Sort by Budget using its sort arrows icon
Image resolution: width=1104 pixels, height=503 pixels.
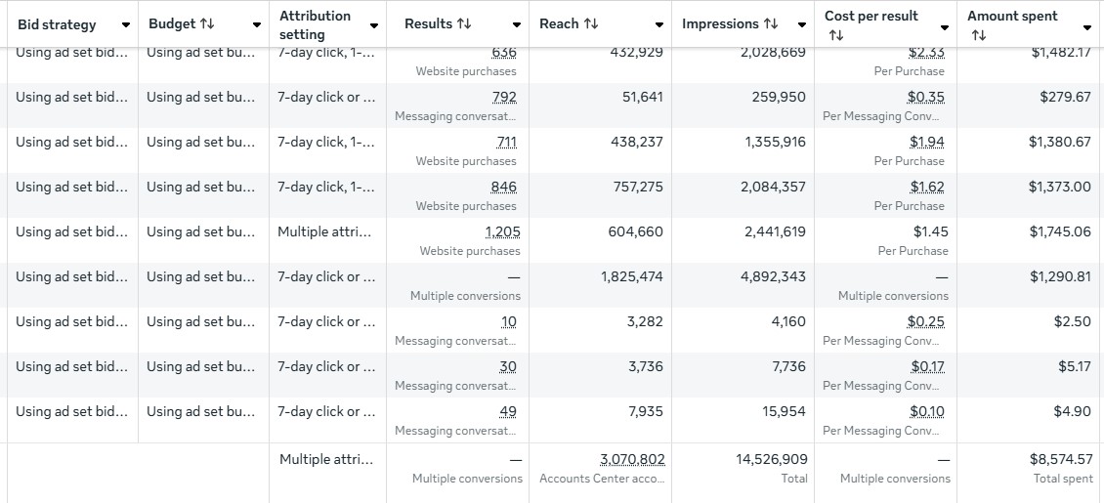pos(207,24)
